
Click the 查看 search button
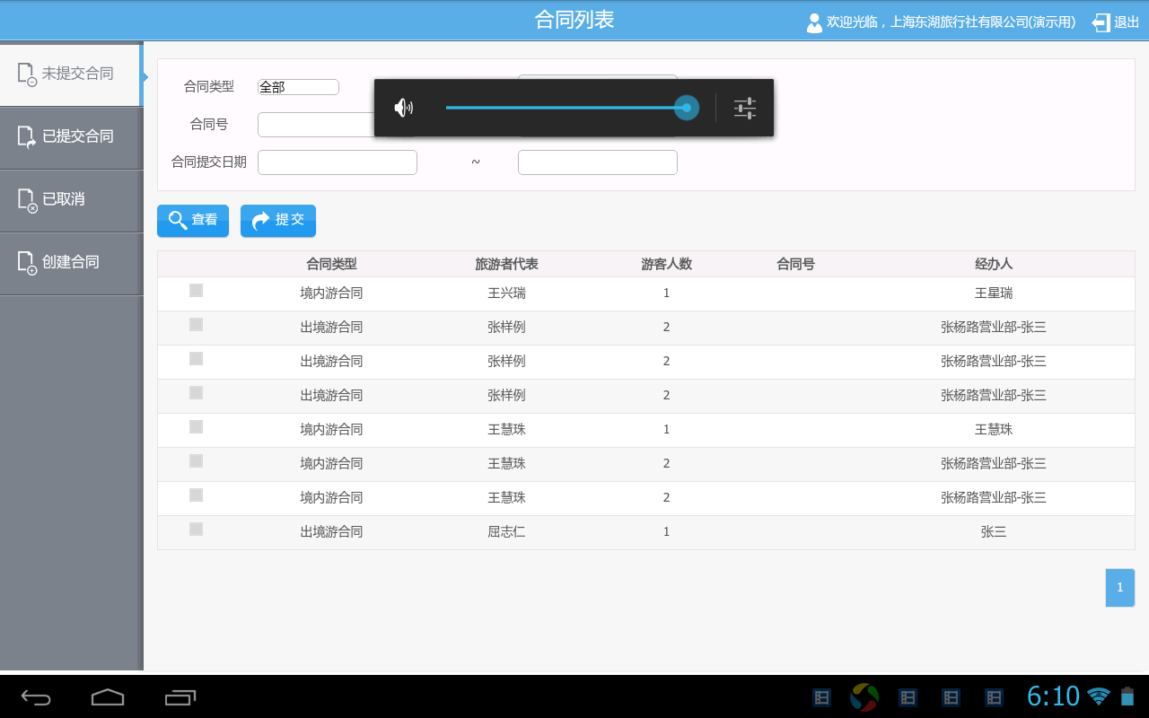coord(193,221)
